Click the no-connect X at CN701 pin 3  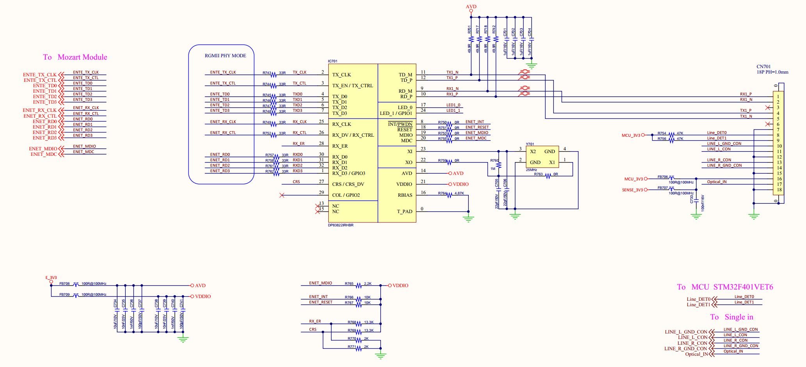pos(768,108)
